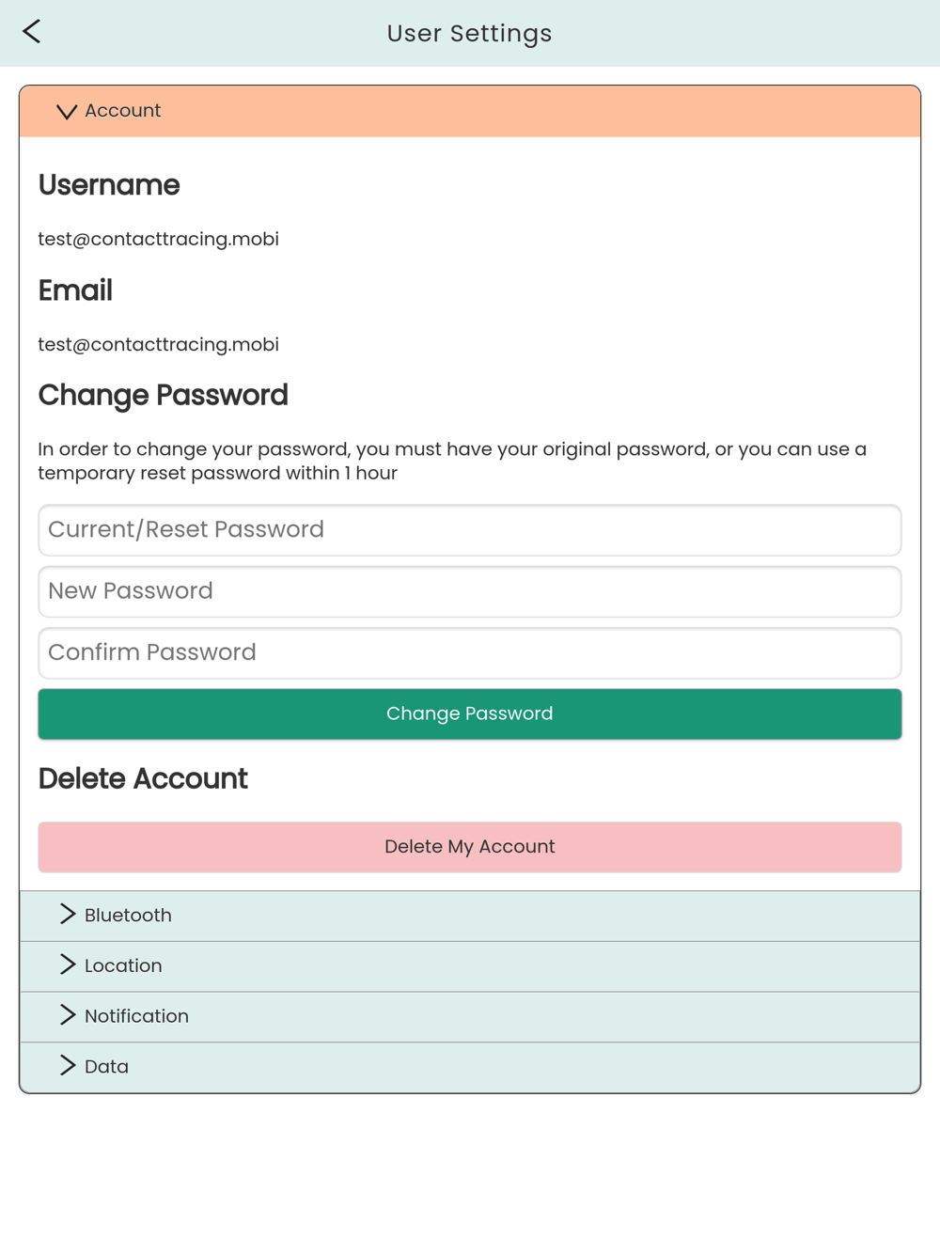
Task: Click the arrow icon beside Data
Action: [67, 1066]
